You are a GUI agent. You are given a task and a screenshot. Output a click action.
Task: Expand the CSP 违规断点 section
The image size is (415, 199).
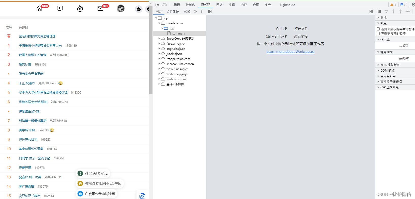[x=395, y=87]
